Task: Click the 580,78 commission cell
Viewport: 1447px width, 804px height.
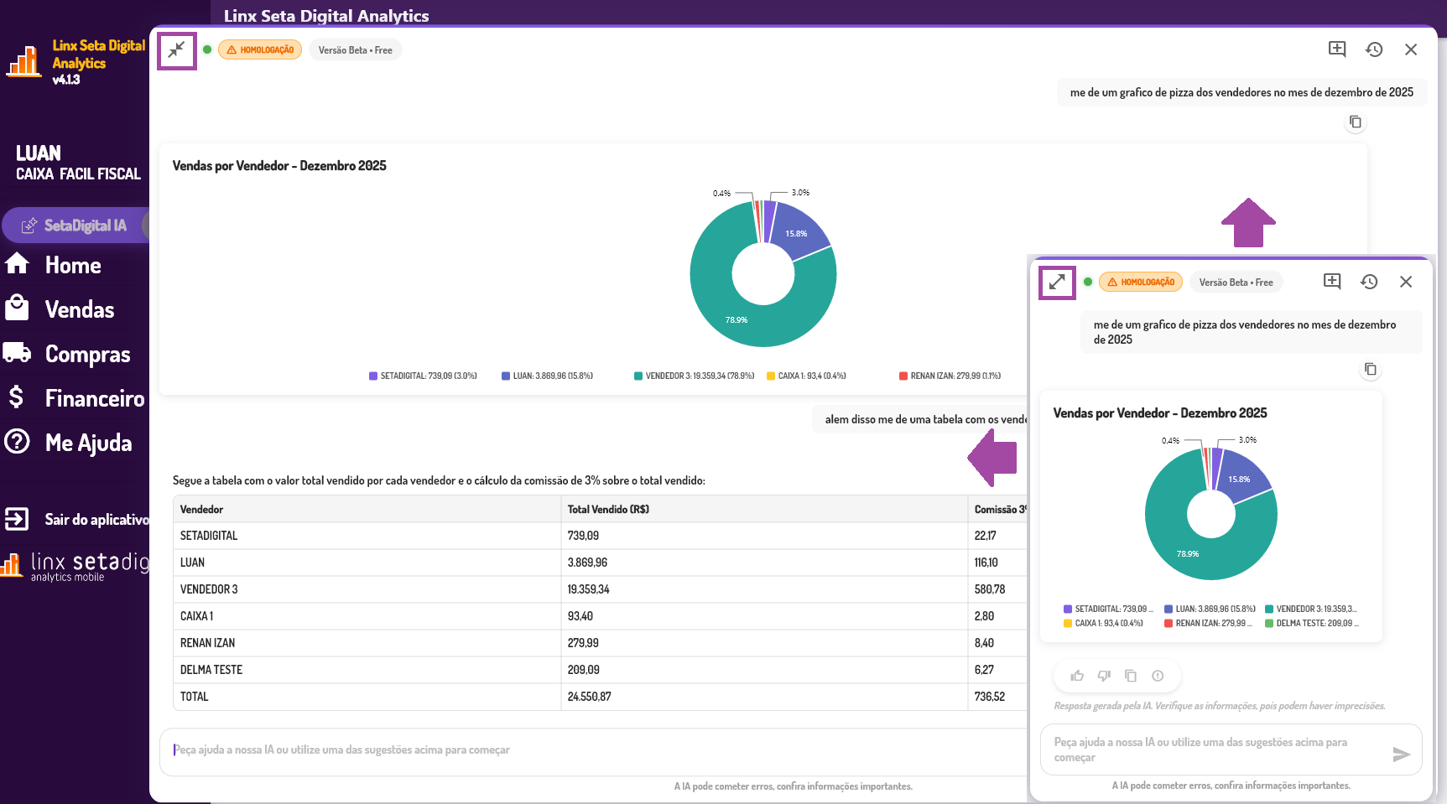Action: pos(997,589)
